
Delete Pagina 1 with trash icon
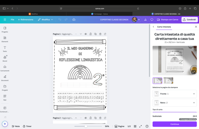[x=100, y=34]
